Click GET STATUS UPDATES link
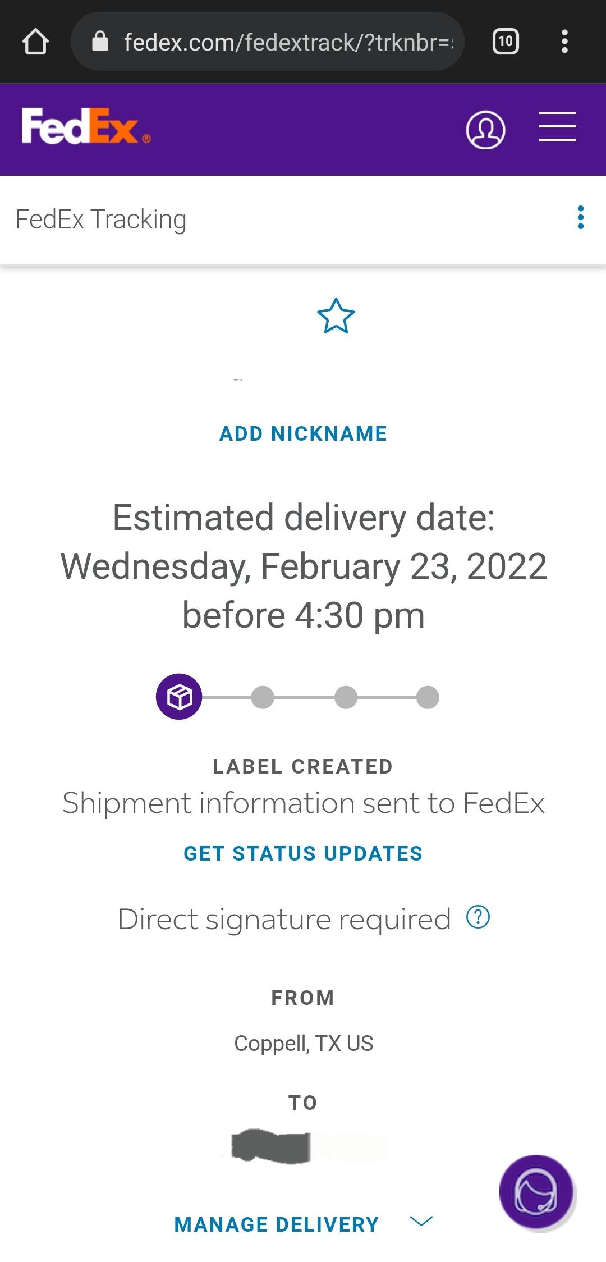 coord(303,853)
